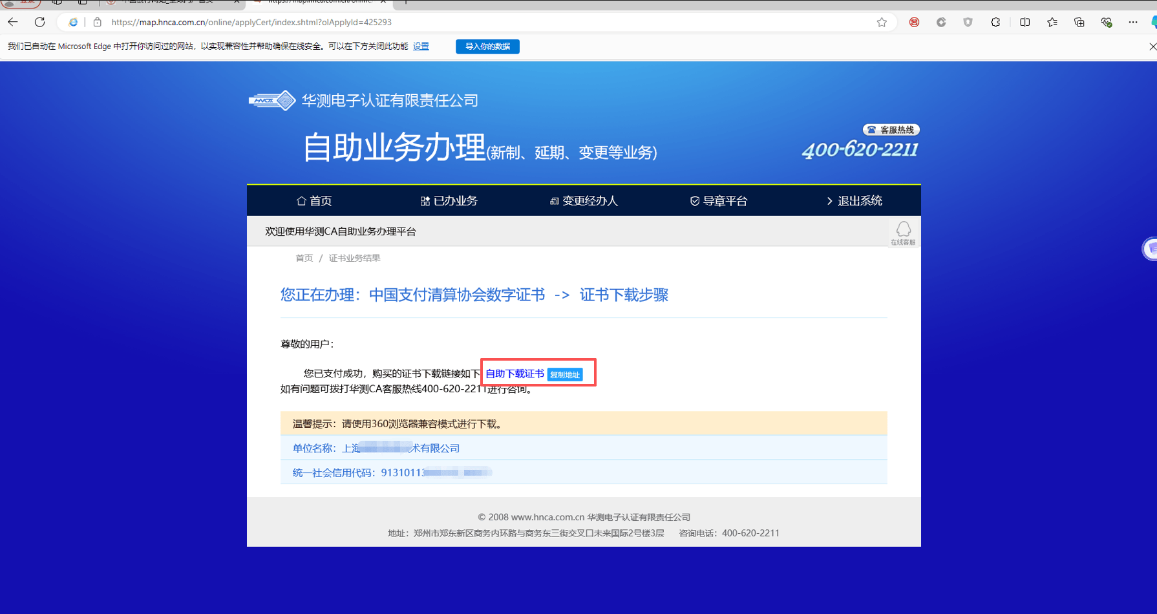Open Browser essentials heart icon
The height and width of the screenshot is (614, 1157).
(1107, 22)
